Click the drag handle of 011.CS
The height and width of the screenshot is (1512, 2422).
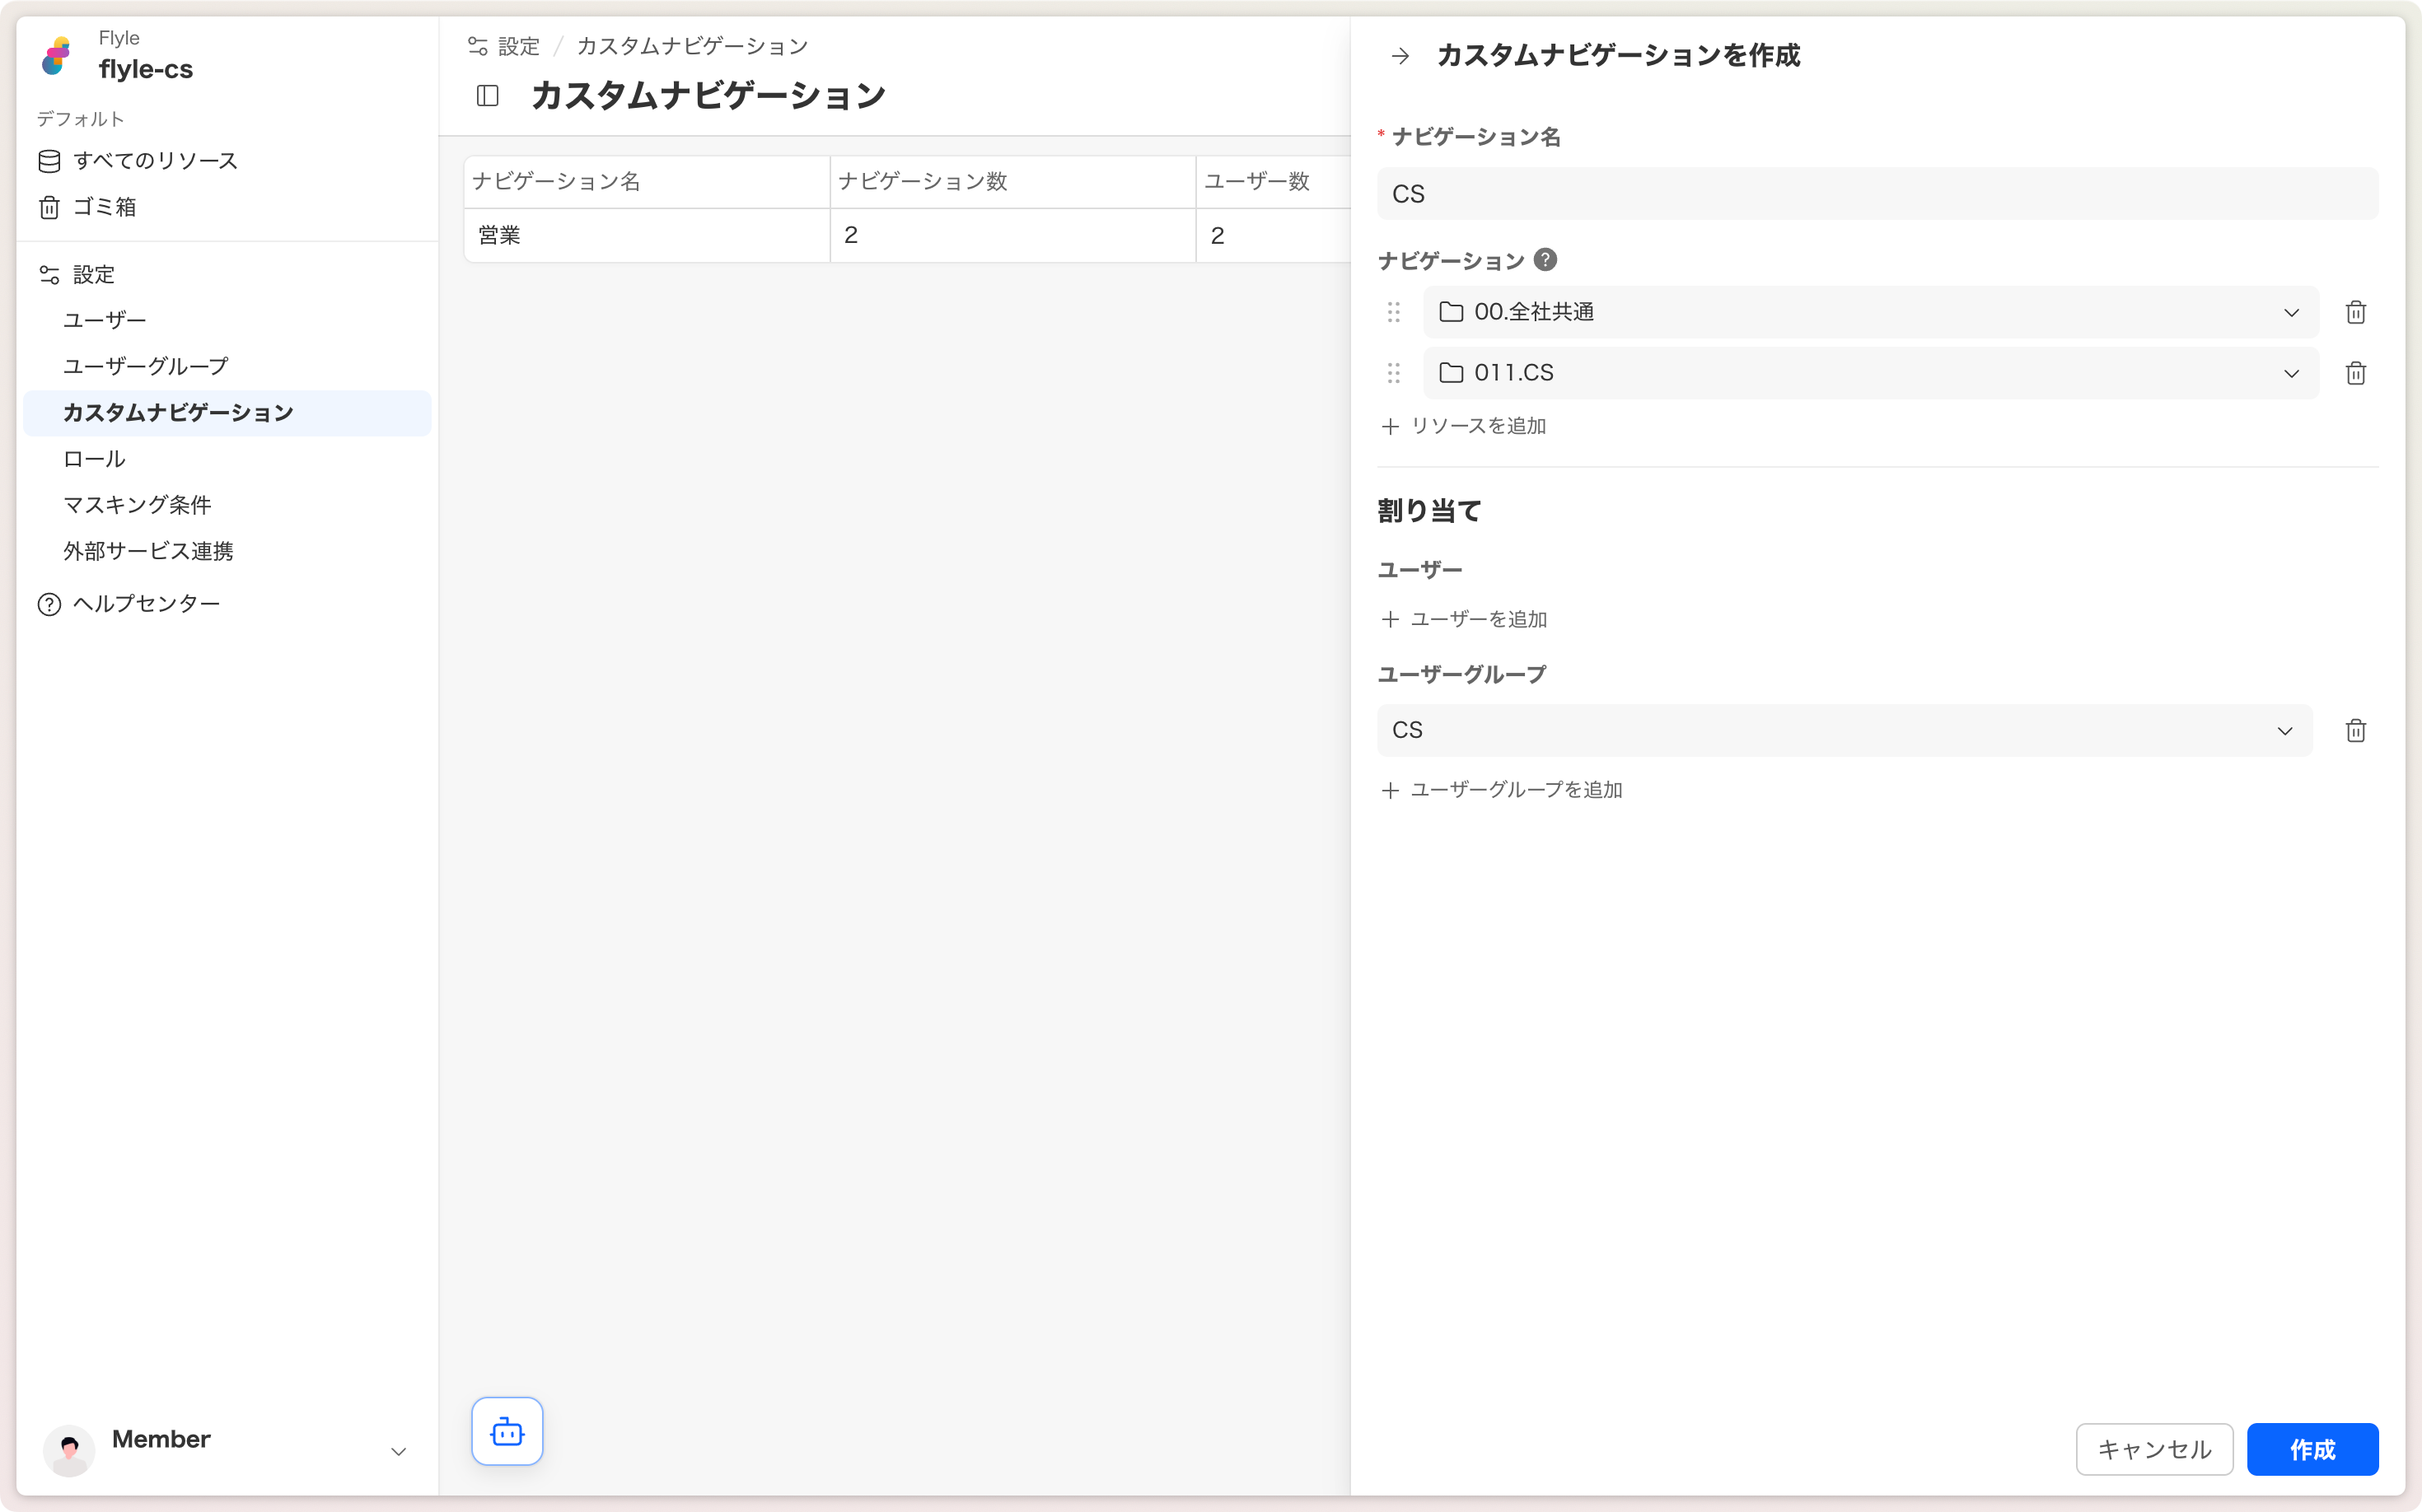point(1394,373)
